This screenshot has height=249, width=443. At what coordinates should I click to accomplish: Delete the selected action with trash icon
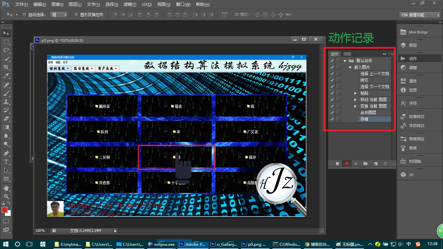click(385, 164)
